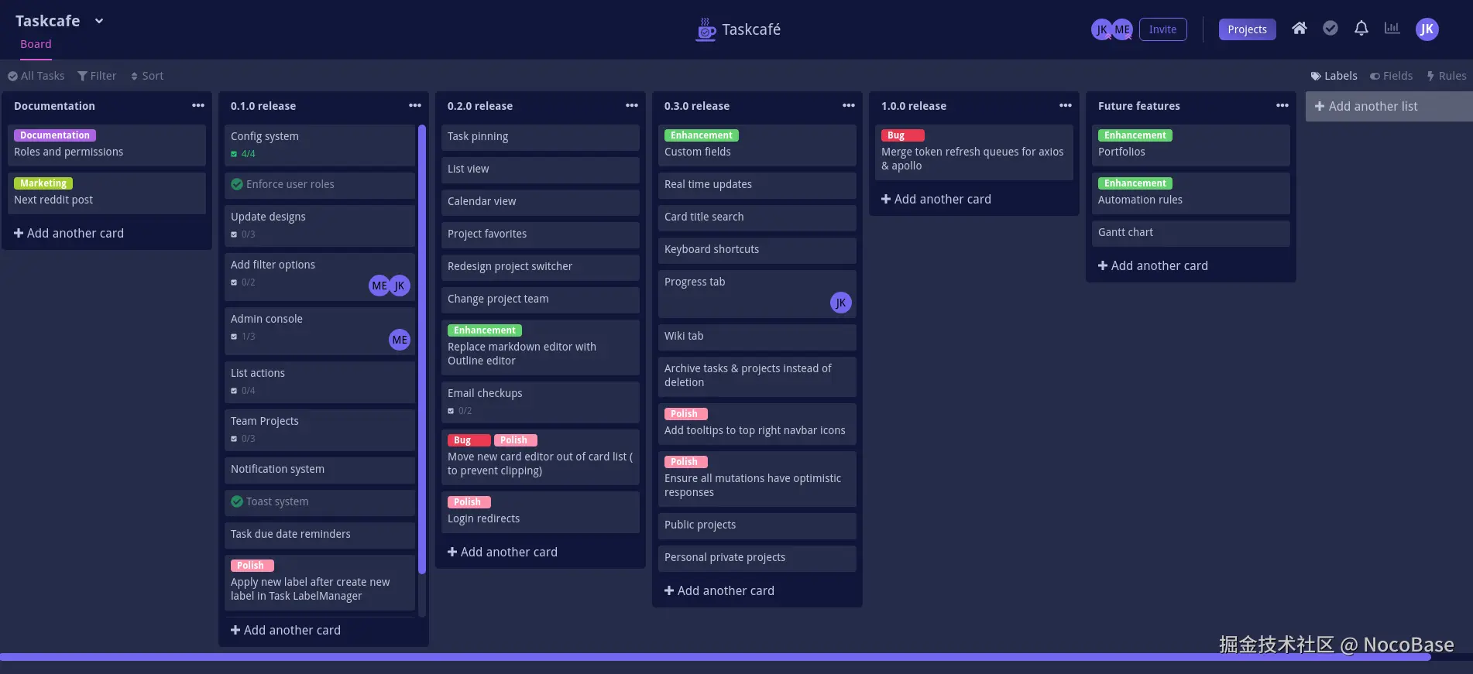
Task: Expand Taskcafe project name dropdown chevron
Action: point(99,21)
